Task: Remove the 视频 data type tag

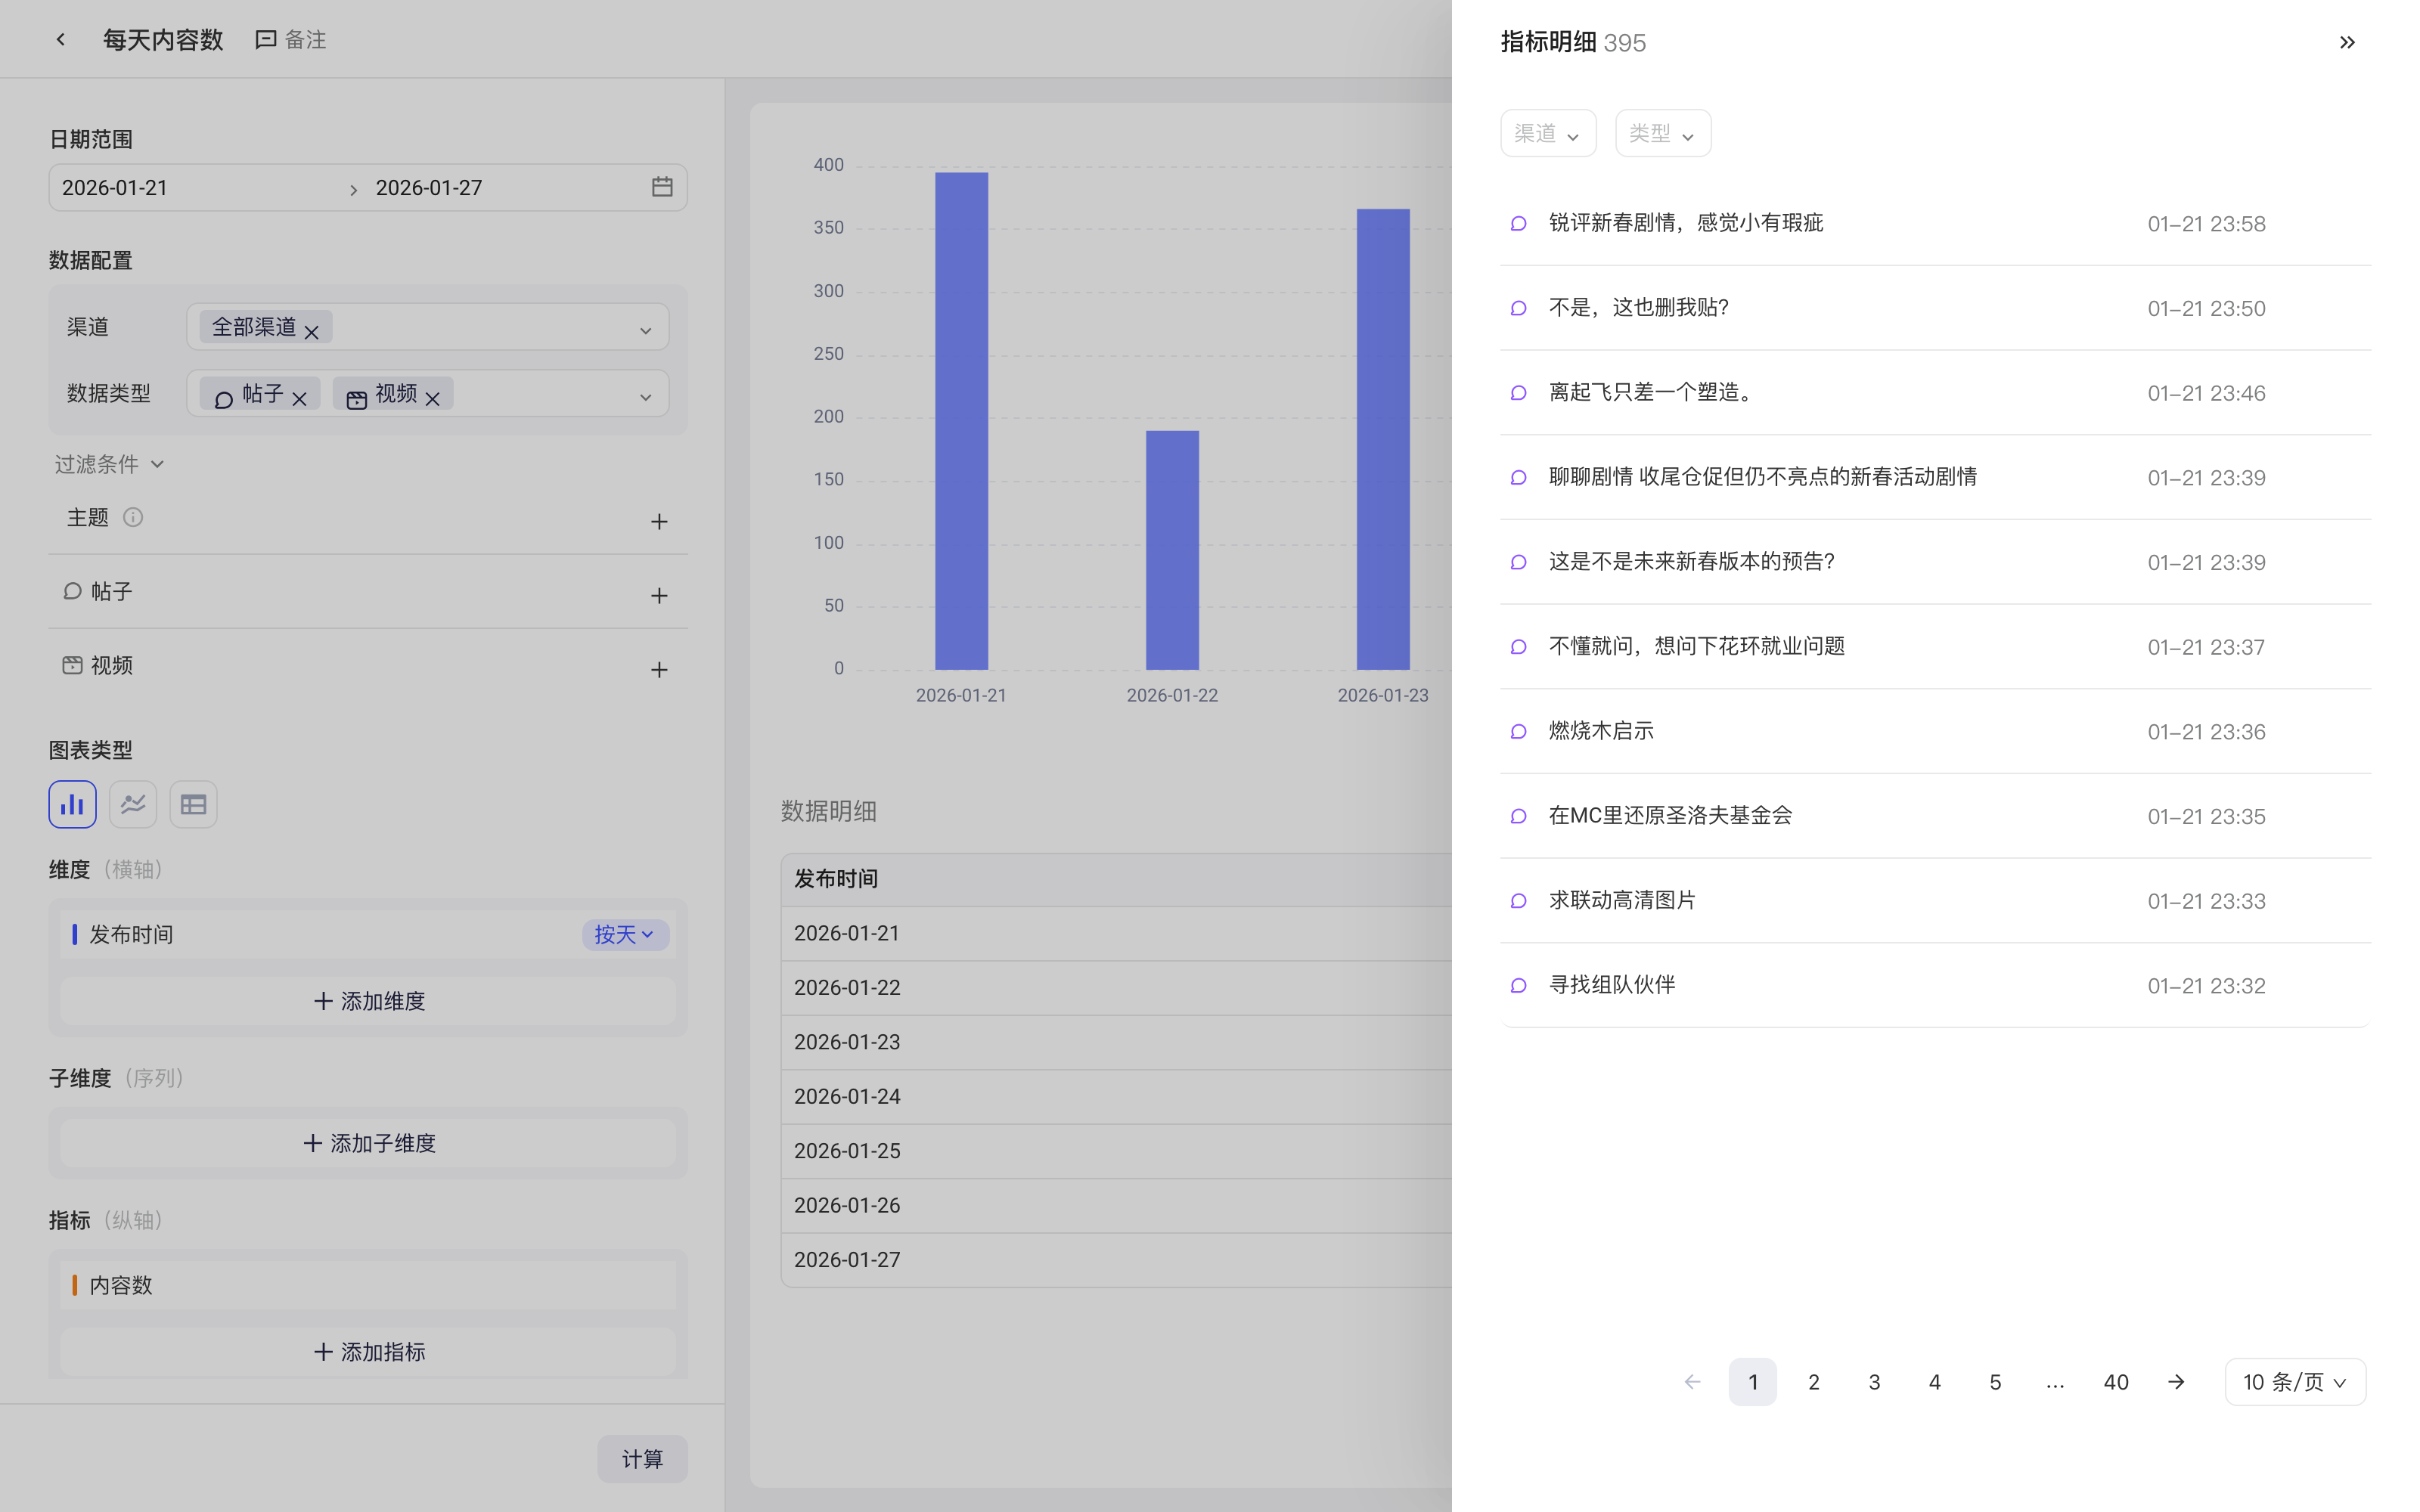Action: click(432, 399)
